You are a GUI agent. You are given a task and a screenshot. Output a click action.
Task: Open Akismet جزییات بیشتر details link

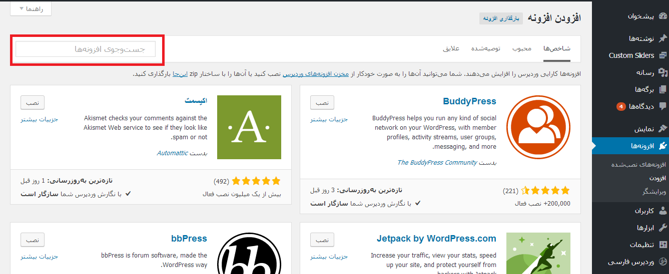tap(39, 119)
